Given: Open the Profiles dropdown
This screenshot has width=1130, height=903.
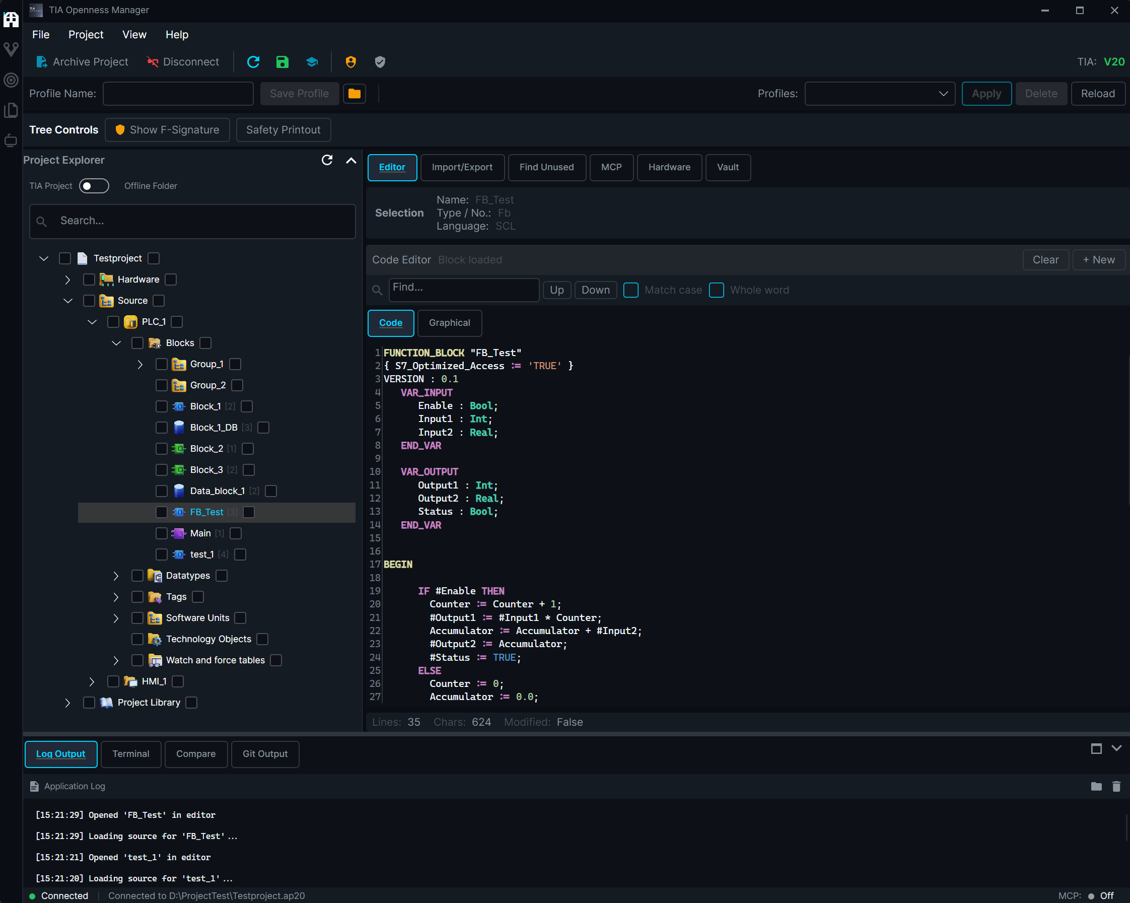Looking at the screenshot, I should 879,93.
